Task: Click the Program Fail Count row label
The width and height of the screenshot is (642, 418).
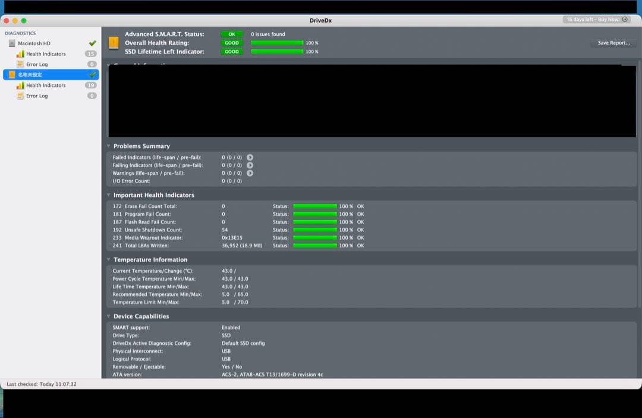Action: (148, 214)
